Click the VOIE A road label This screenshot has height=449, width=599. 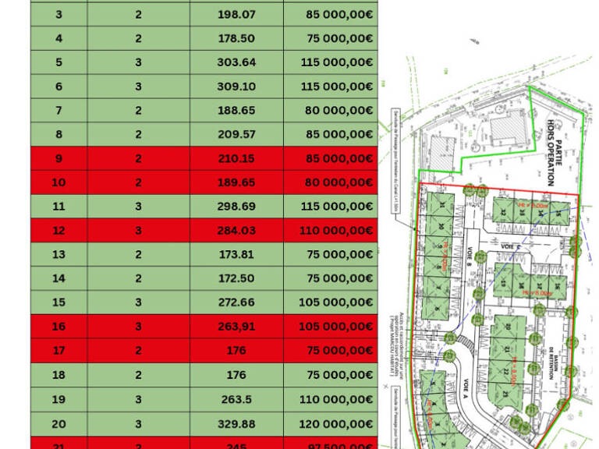pyautogui.click(x=465, y=389)
